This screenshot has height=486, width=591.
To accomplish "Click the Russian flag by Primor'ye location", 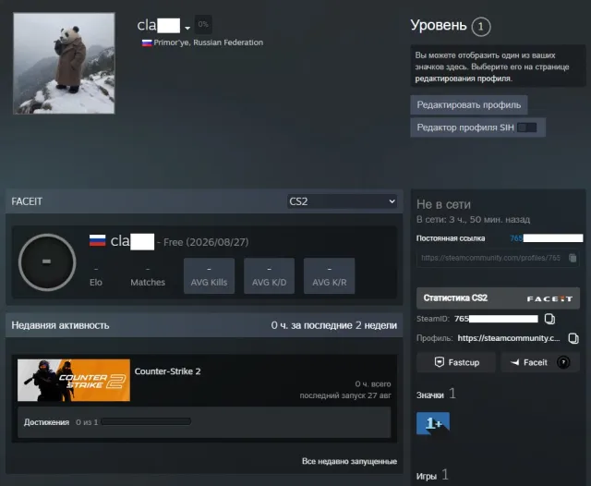I will coord(147,43).
